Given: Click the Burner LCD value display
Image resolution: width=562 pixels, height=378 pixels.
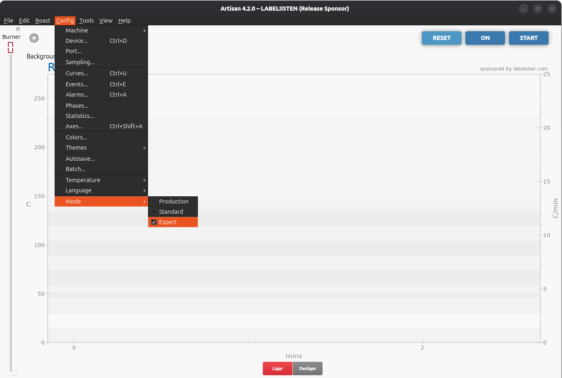Looking at the screenshot, I should [x=11, y=47].
